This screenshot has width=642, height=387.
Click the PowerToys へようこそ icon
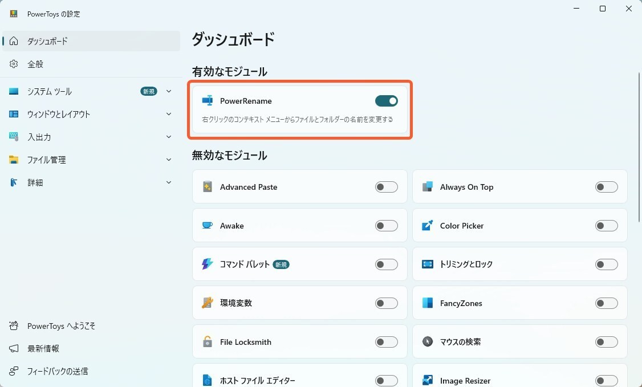pos(14,325)
